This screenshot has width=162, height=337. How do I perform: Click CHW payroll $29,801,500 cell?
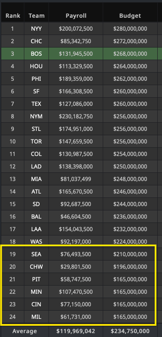[x=76, y=267]
